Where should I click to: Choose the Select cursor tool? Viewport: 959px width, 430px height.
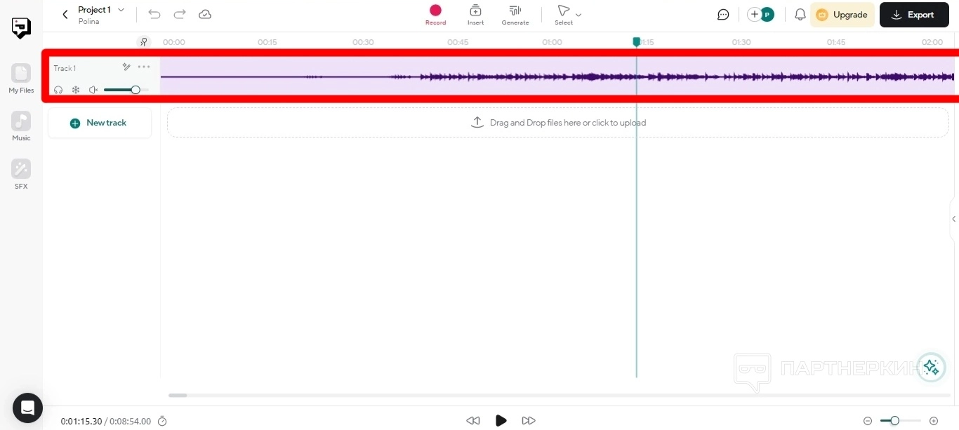point(563,15)
